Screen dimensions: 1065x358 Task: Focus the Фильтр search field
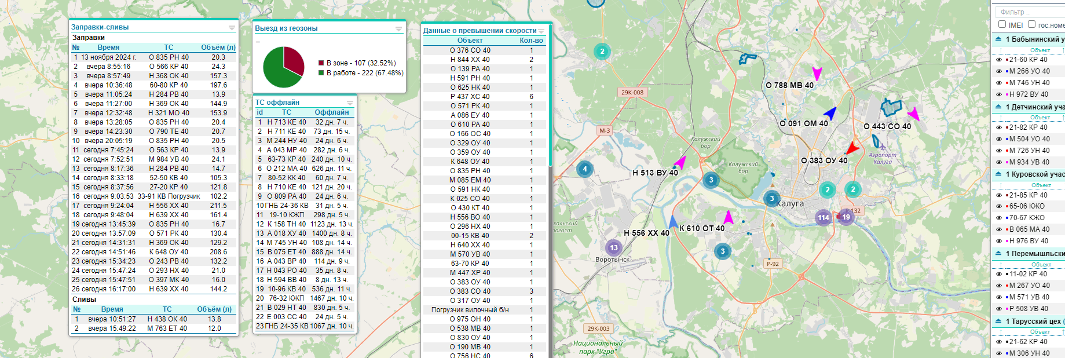[1031, 12]
